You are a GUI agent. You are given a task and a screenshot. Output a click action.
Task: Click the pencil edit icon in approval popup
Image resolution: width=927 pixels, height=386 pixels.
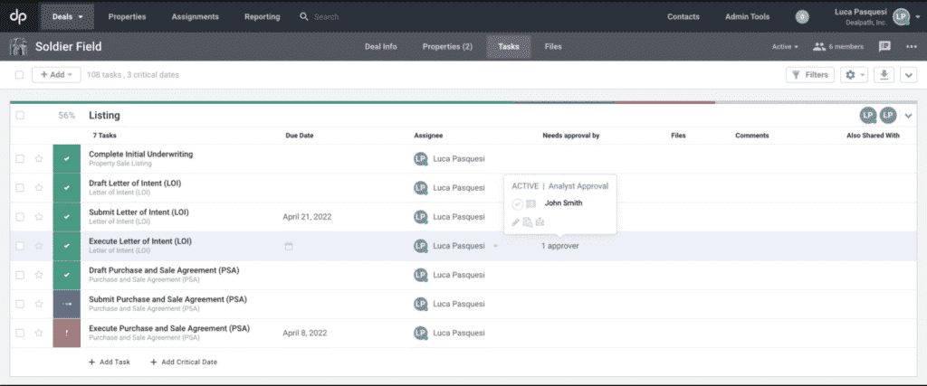tap(515, 221)
